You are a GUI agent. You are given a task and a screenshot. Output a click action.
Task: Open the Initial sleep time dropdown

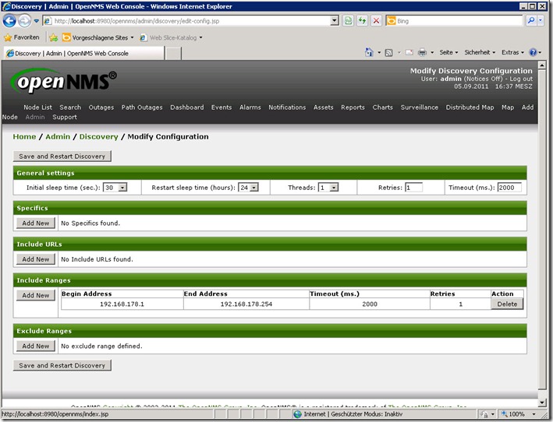pos(115,188)
